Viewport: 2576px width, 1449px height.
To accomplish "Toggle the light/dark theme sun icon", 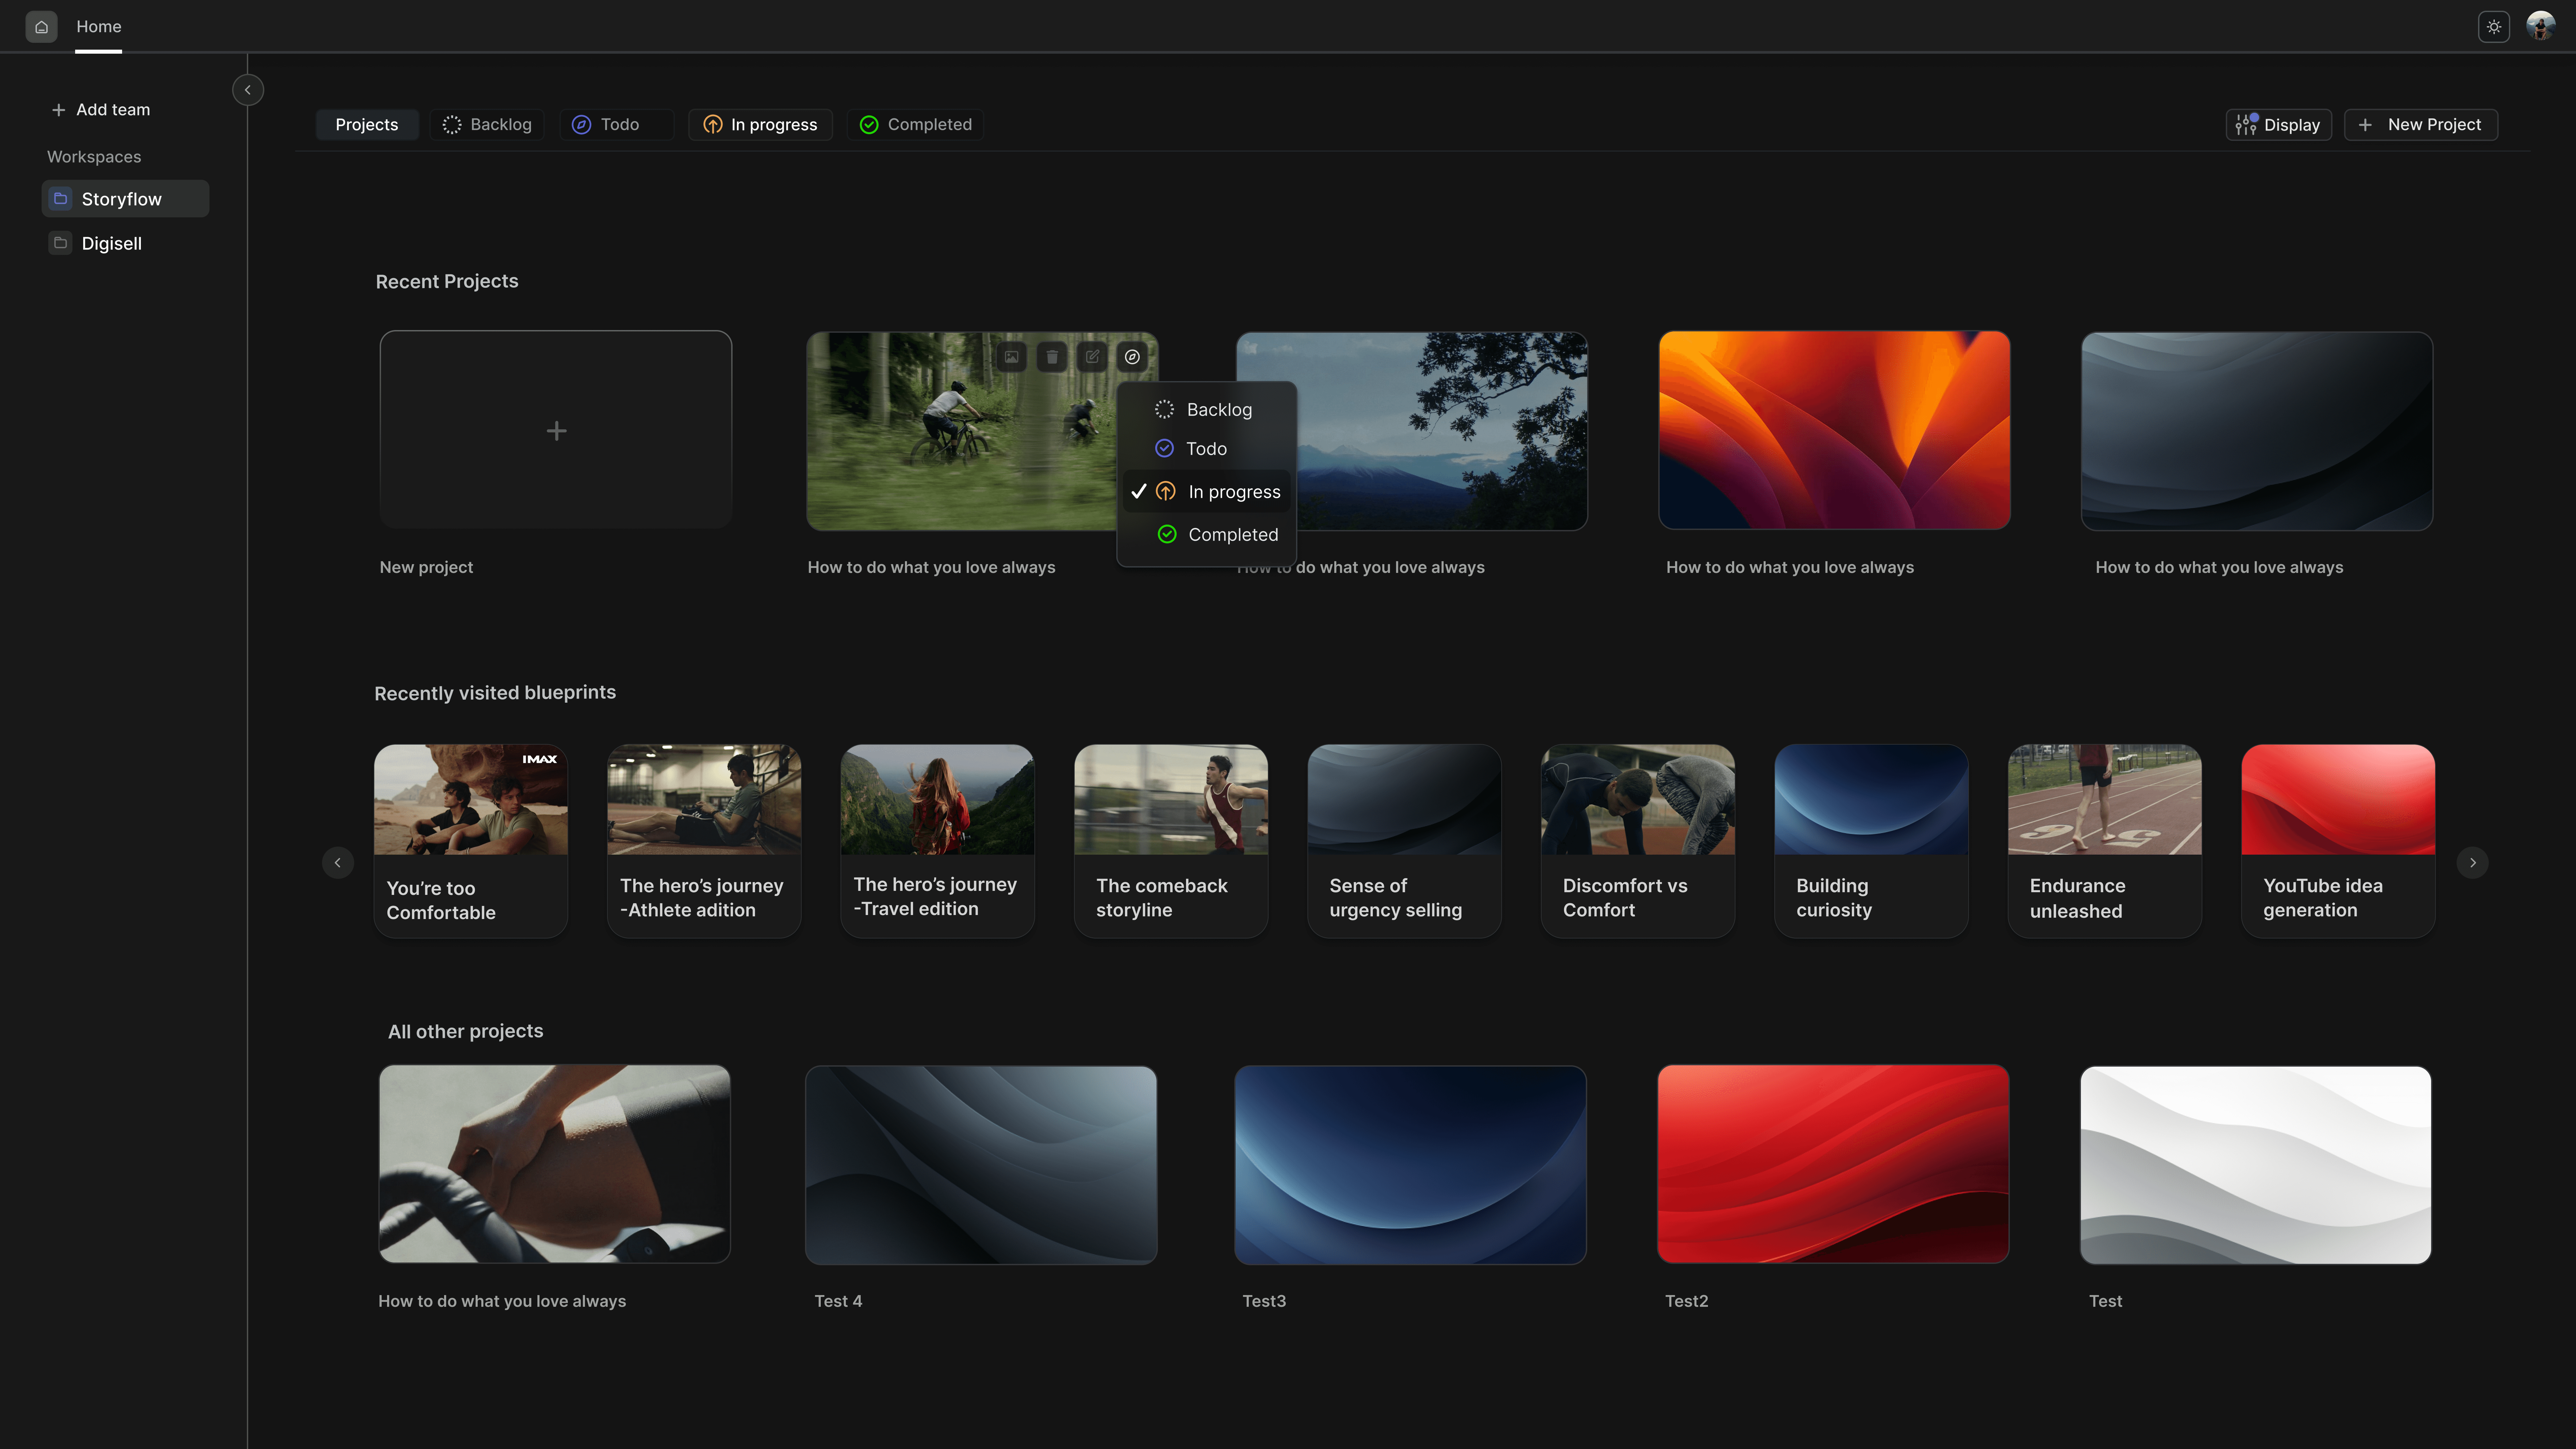I will click(2494, 27).
